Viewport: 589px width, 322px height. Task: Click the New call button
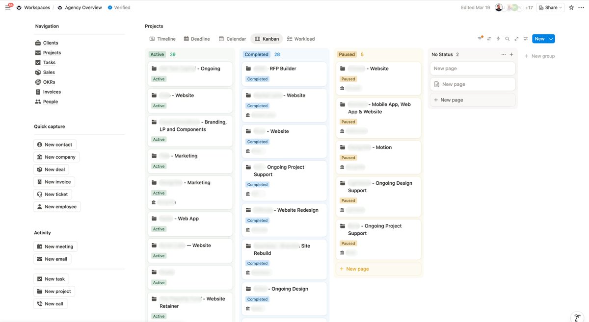[50, 304]
